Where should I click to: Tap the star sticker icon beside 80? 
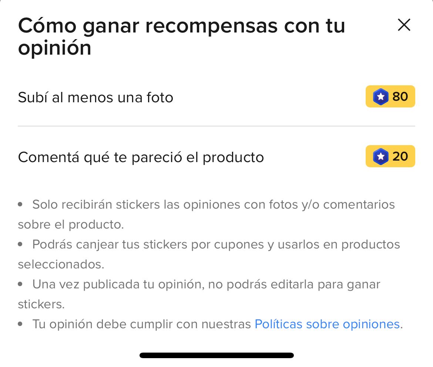(x=380, y=97)
